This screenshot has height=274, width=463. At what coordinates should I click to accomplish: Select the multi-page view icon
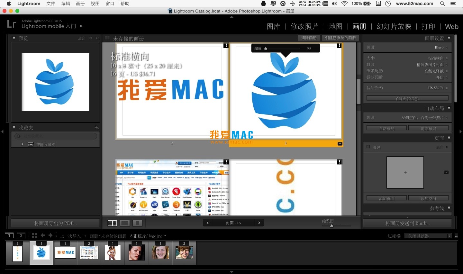pyautogui.click(x=112, y=223)
